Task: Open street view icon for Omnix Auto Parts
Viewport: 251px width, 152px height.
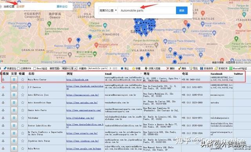Action: click(14, 110)
